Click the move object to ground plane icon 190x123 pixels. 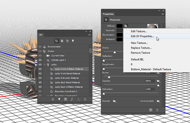click(x=72, y=99)
